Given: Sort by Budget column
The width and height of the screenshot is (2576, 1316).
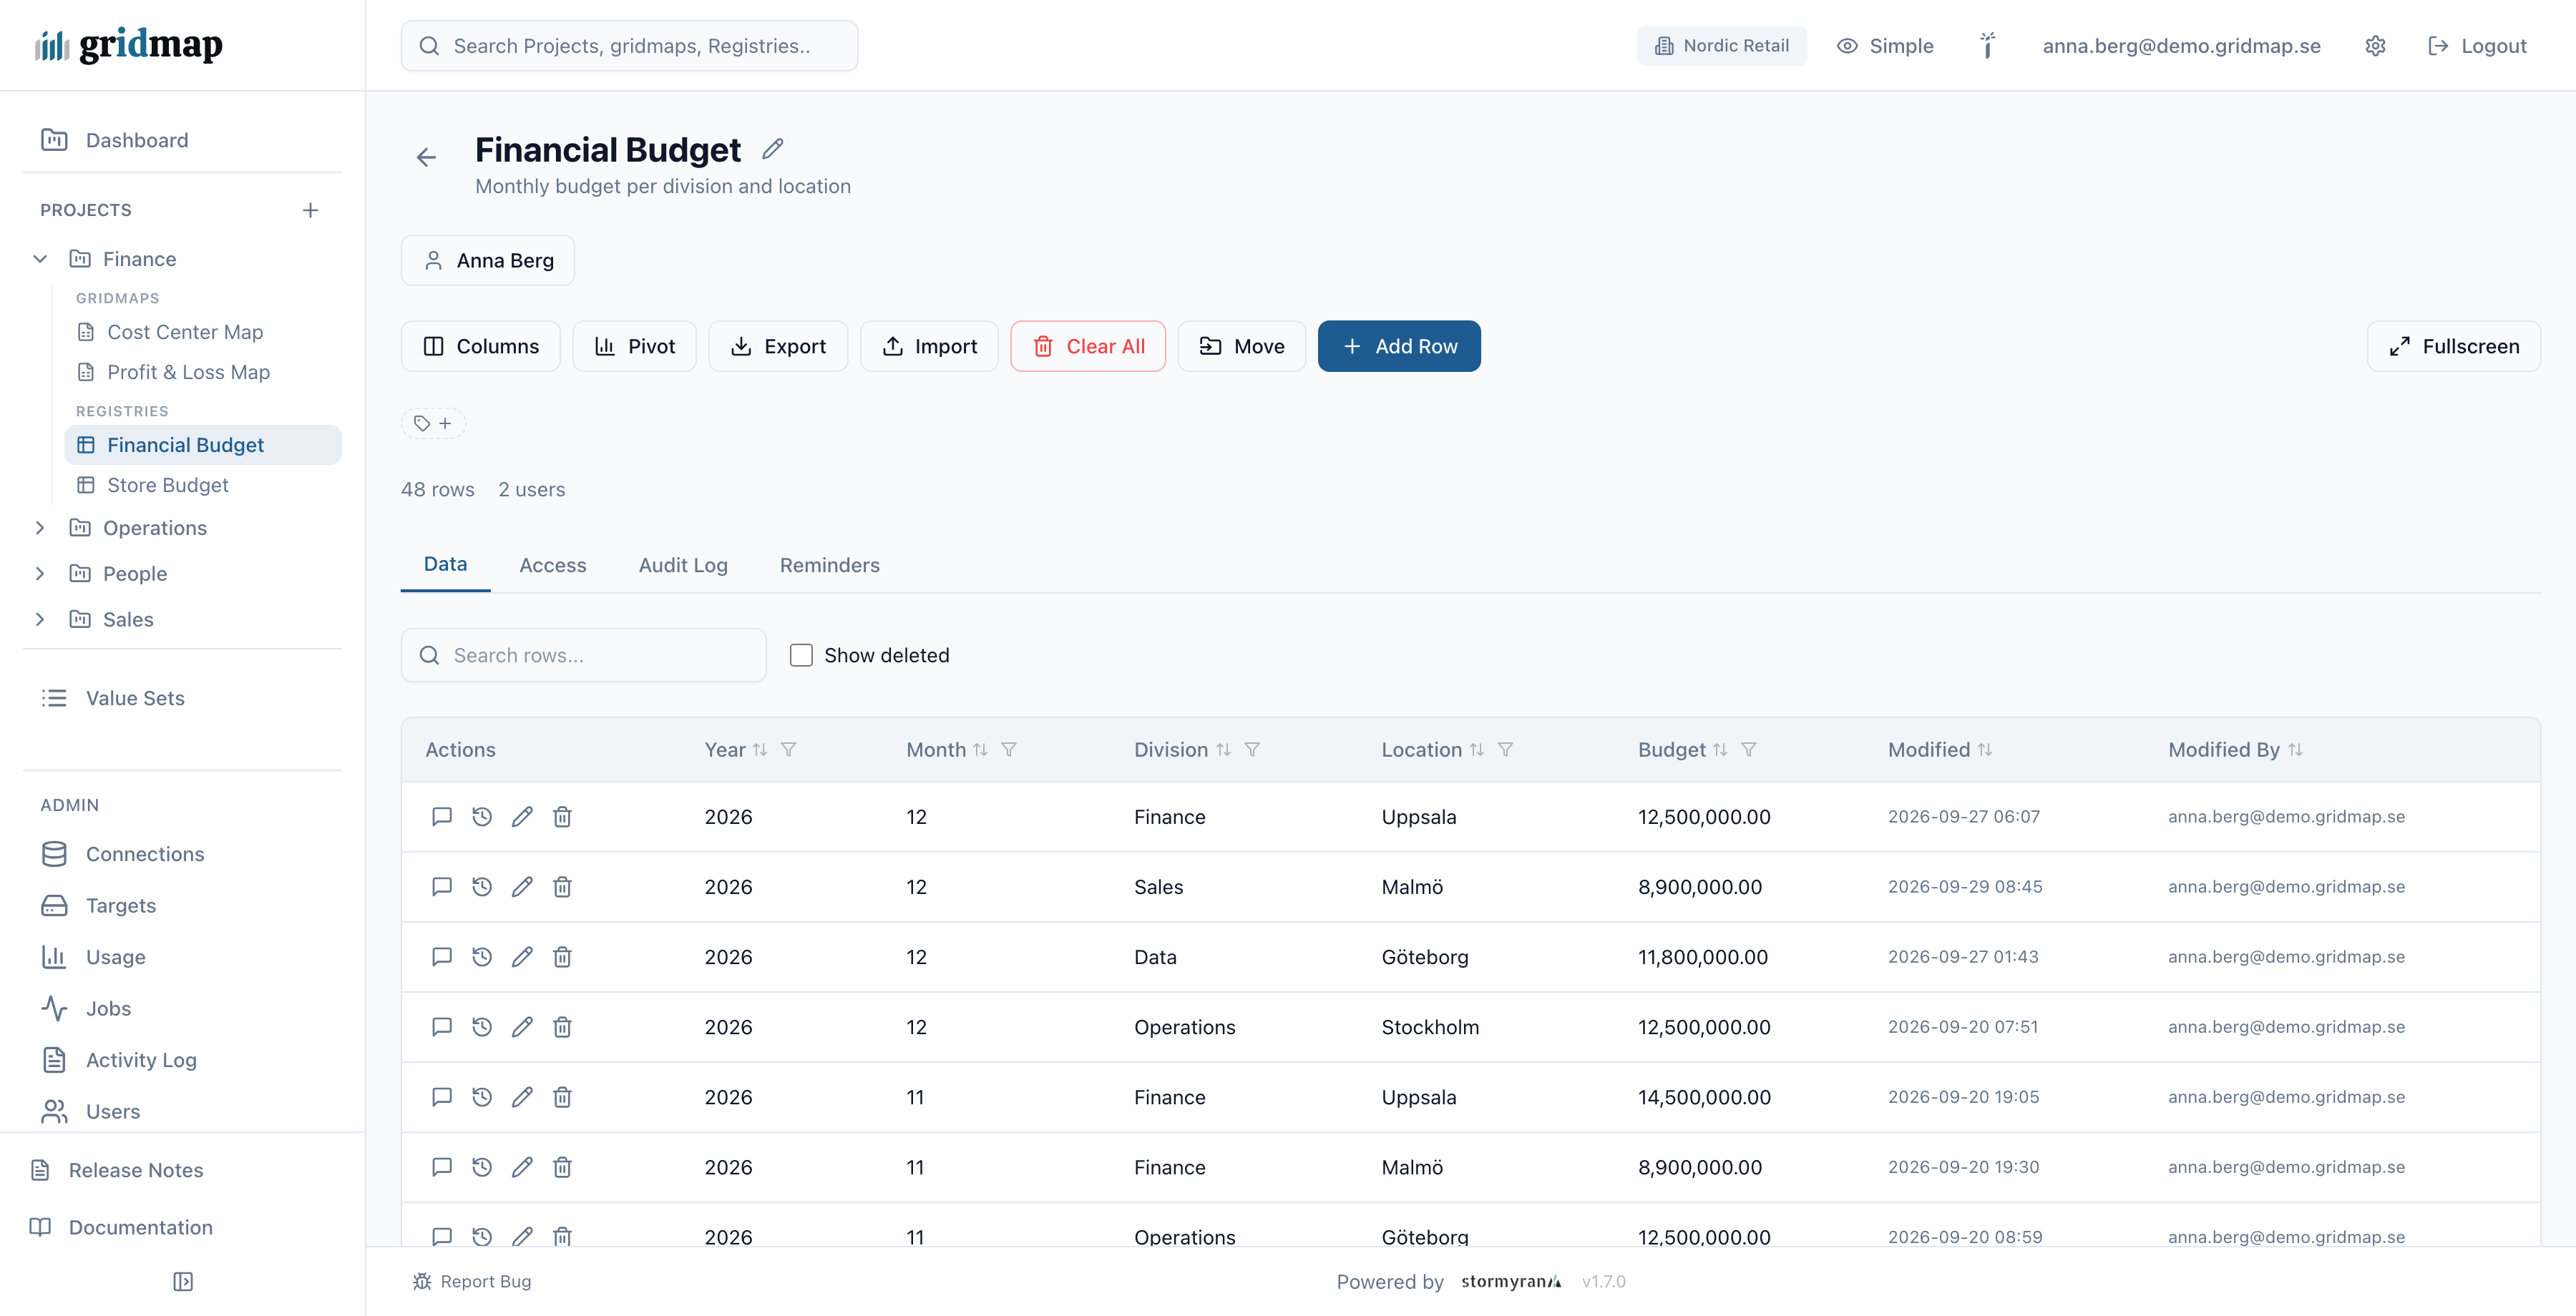Looking at the screenshot, I should pyautogui.click(x=1720, y=750).
